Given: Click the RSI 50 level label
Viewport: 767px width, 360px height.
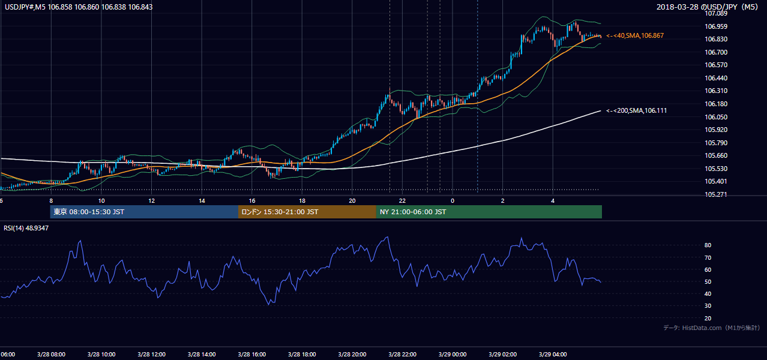Looking at the screenshot, I should click(708, 281).
